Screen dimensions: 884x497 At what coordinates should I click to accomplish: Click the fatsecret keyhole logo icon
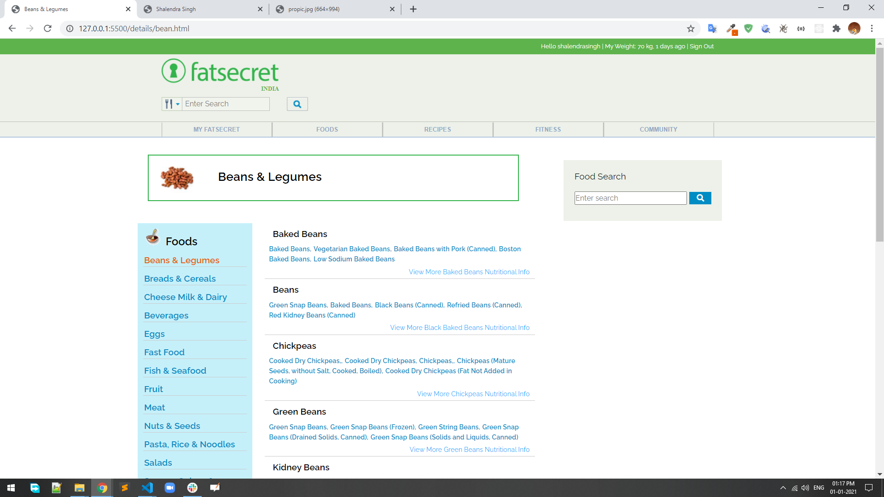[x=174, y=71]
